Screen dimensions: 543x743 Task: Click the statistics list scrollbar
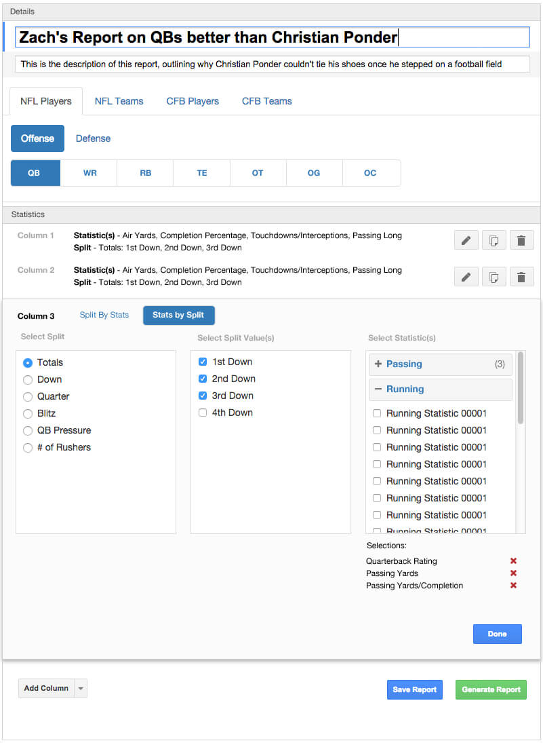[521, 388]
